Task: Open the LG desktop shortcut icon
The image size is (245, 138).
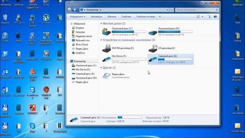Action: (46, 93)
